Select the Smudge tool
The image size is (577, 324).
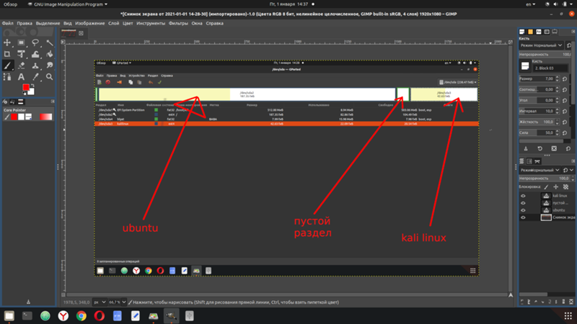click(x=49, y=66)
